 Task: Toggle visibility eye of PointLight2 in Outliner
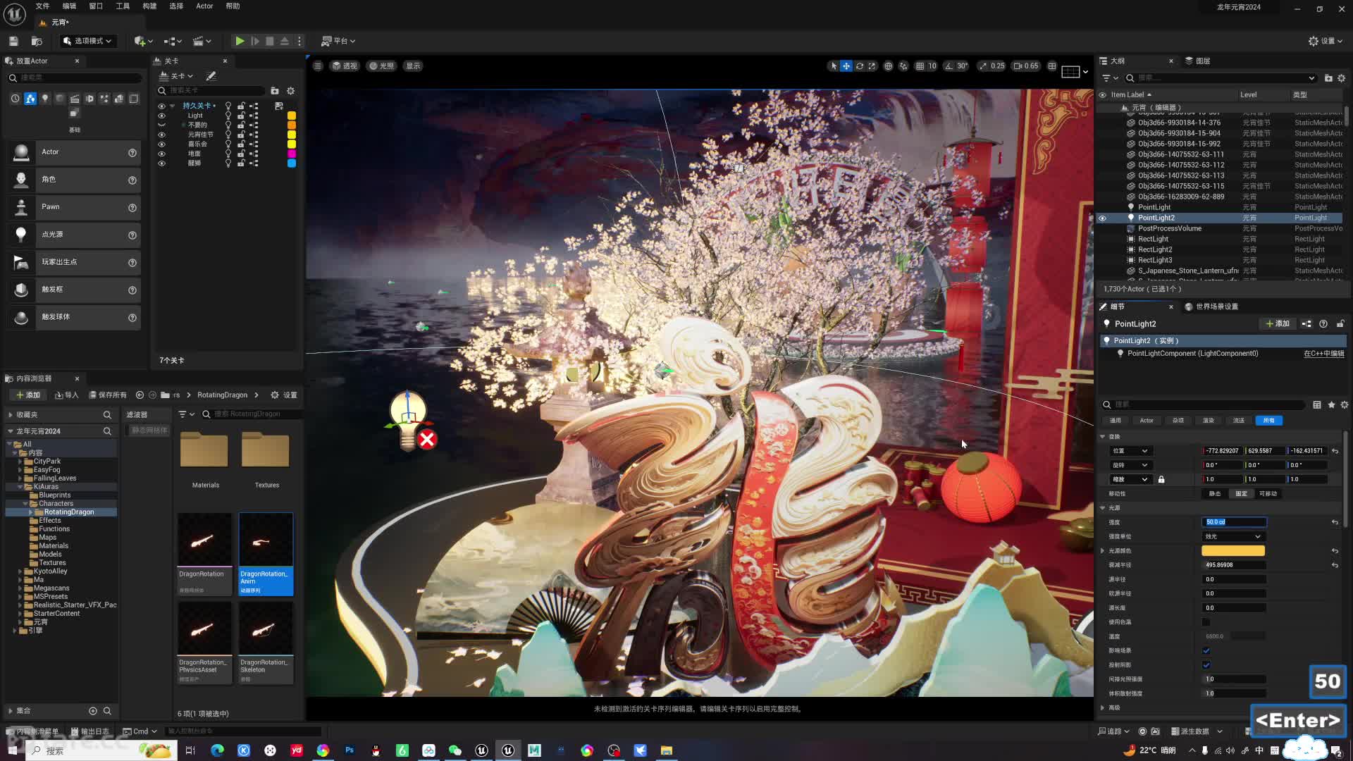tap(1103, 218)
